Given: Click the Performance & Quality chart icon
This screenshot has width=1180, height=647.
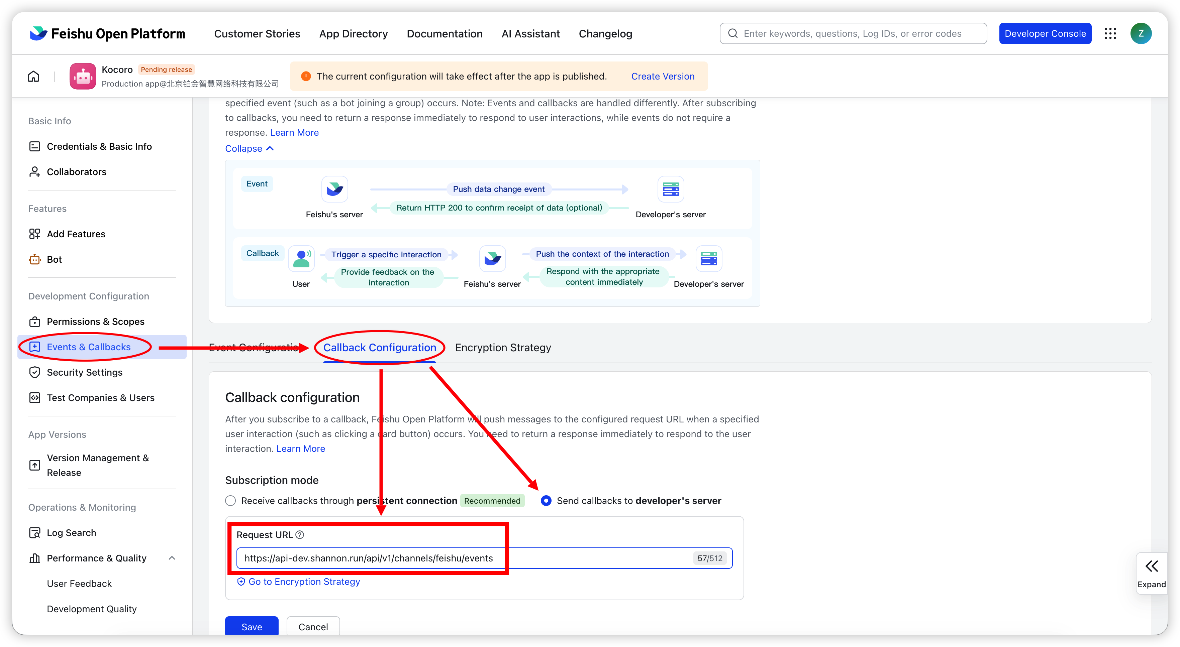Looking at the screenshot, I should tap(35, 558).
